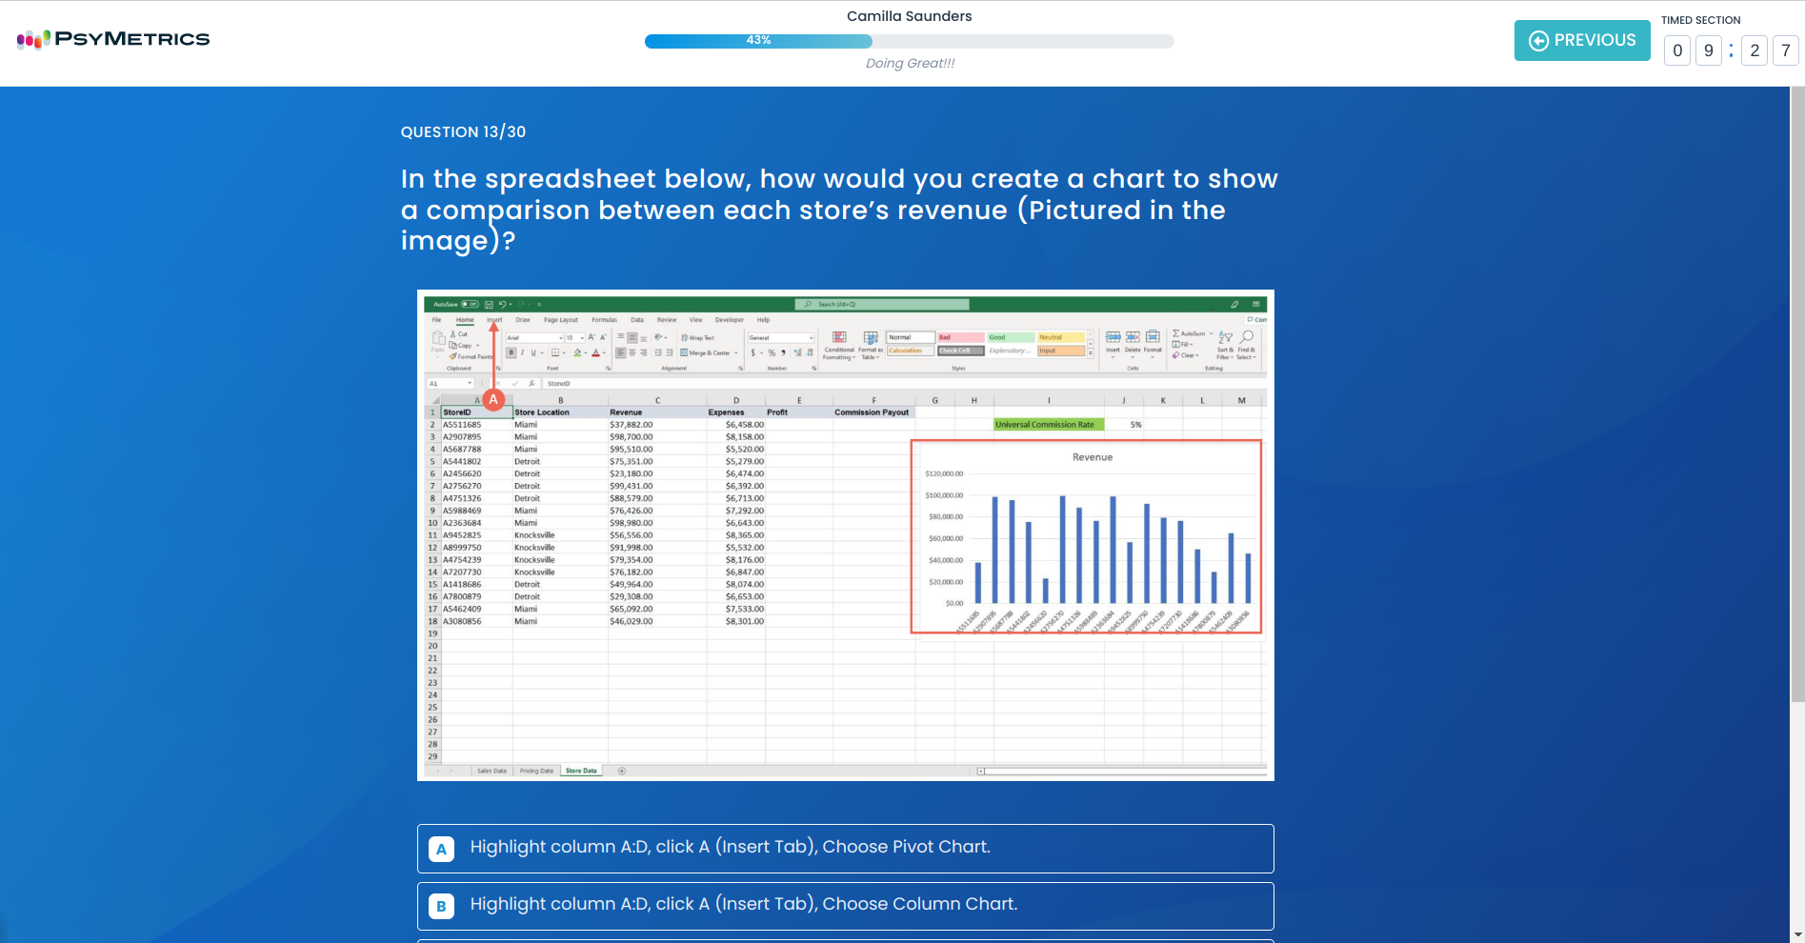Open the General number format dropdown
The image size is (1805, 943).
(x=811, y=338)
